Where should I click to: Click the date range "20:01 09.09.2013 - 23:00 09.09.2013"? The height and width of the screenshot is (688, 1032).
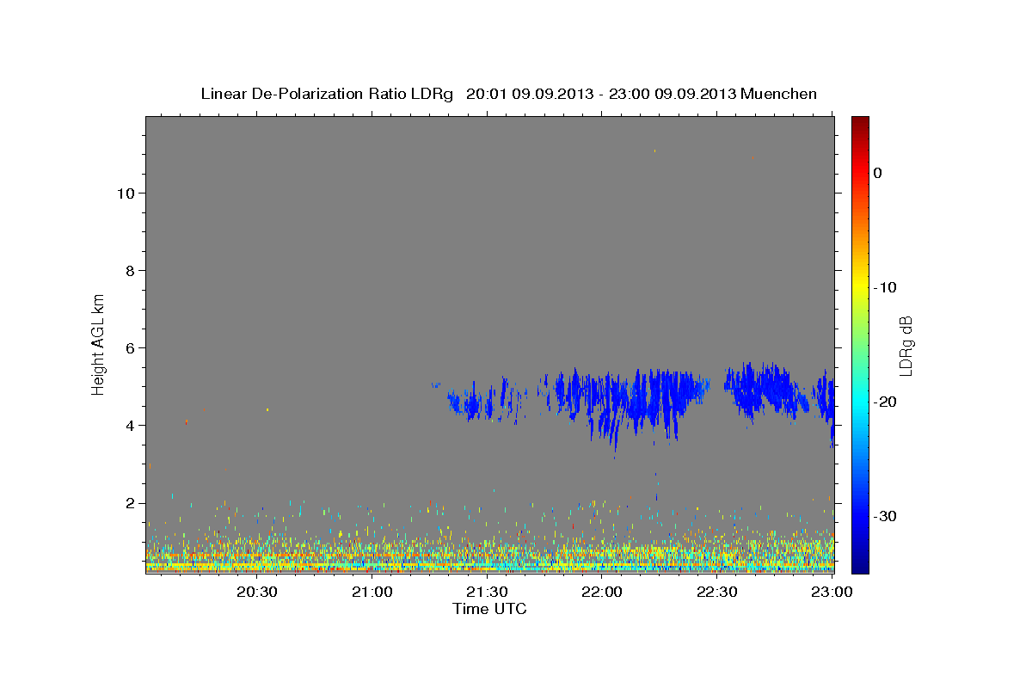pos(601,94)
